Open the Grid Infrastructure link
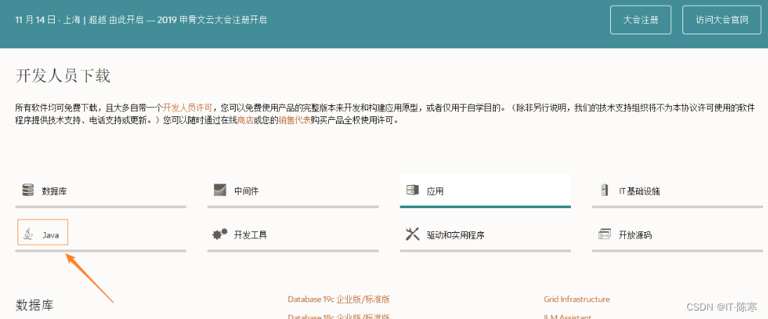This screenshot has width=768, height=319. (x=577, y=299)
